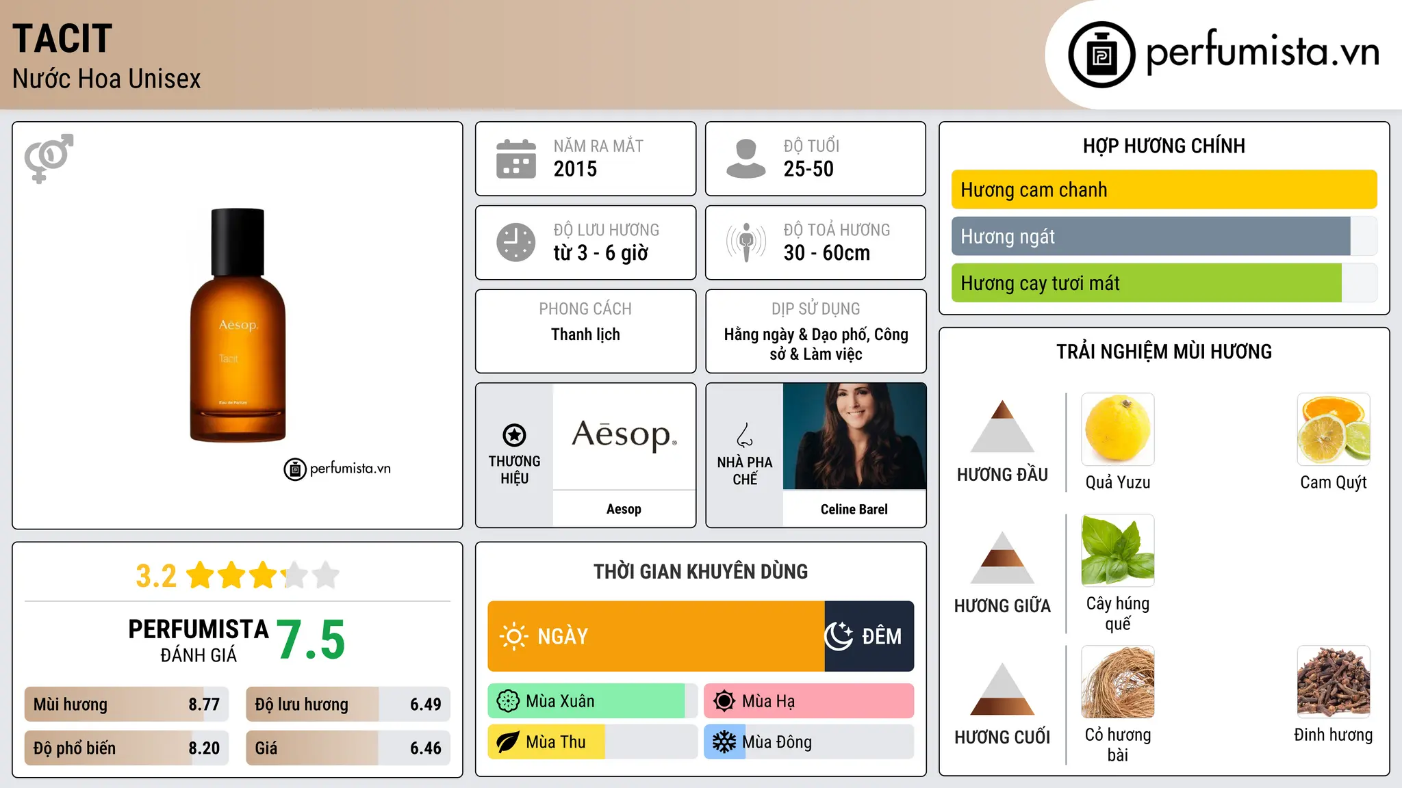
Task: Click the sun icon in the Ngày bar
Action: tap(513, 636)
